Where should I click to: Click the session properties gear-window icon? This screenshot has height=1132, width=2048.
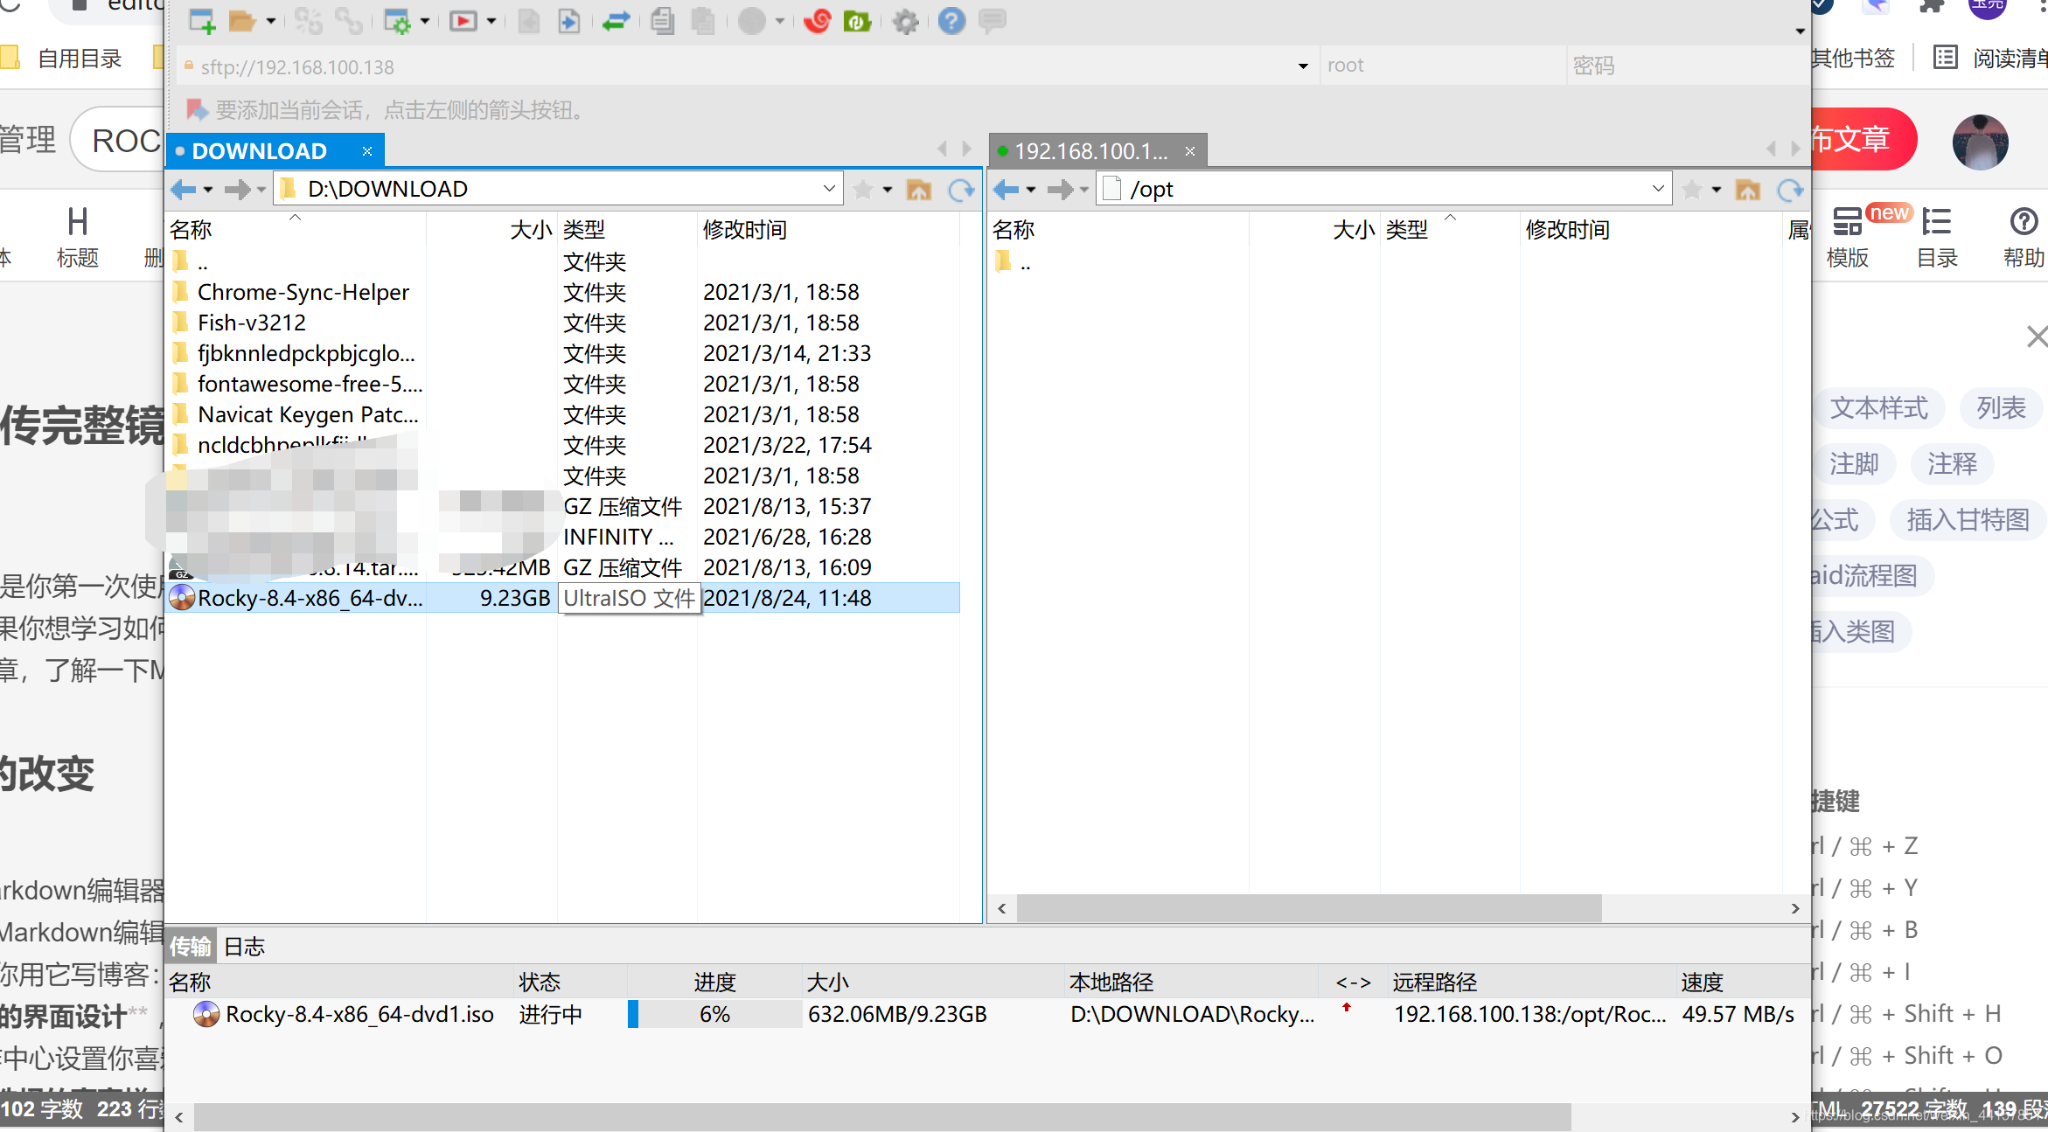(x=398, y=20)
